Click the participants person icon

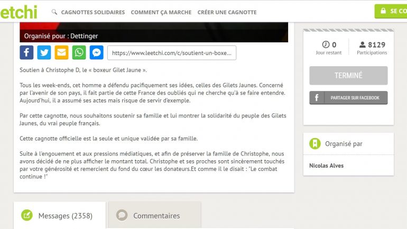click(362, 45)
